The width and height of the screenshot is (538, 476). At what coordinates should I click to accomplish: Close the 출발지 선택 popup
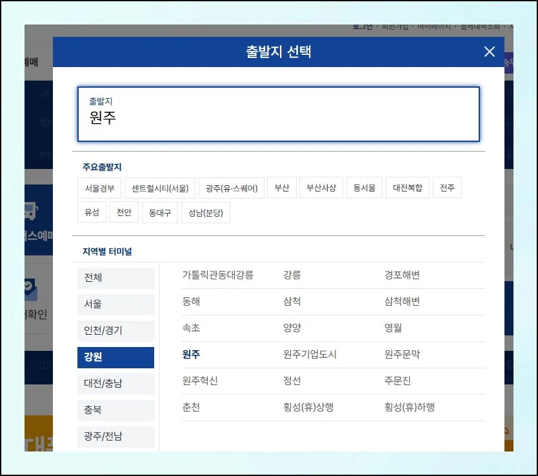coord(489,52)
